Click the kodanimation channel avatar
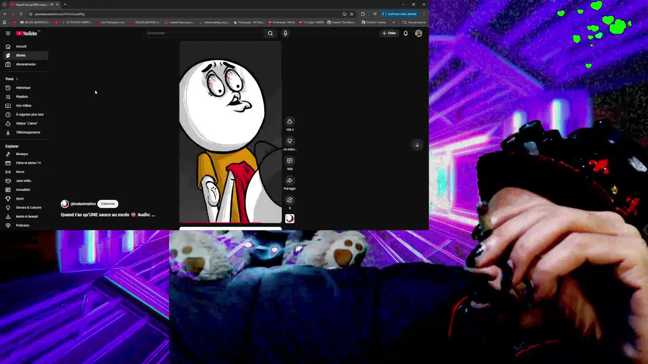Image resolution: width=648 pixels, height=364 pixels. 64,204
